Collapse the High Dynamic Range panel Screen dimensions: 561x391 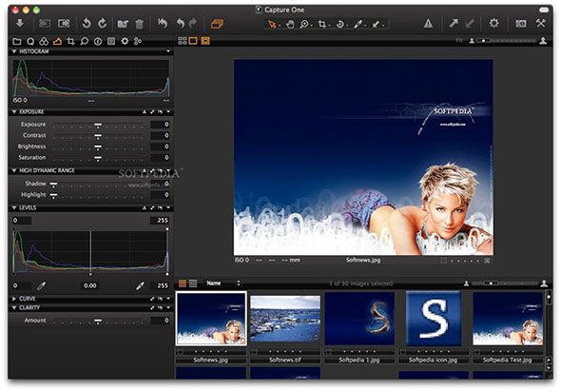pyautogui.click(x=14, y=171)
